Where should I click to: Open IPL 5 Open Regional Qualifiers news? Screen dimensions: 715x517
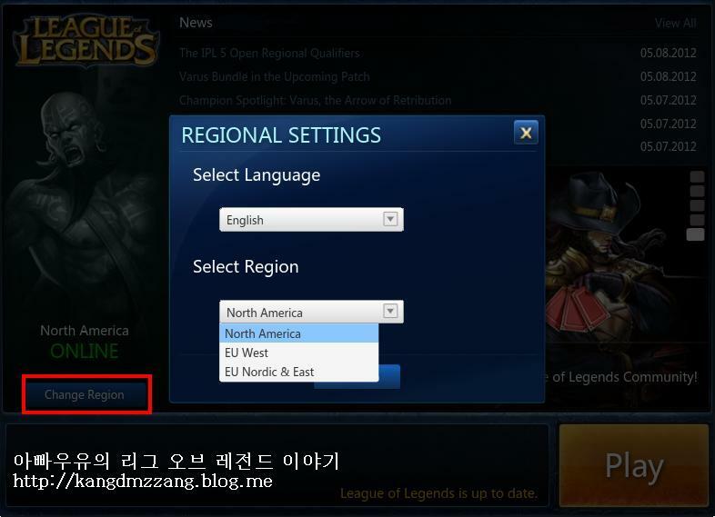coord(269,54)
